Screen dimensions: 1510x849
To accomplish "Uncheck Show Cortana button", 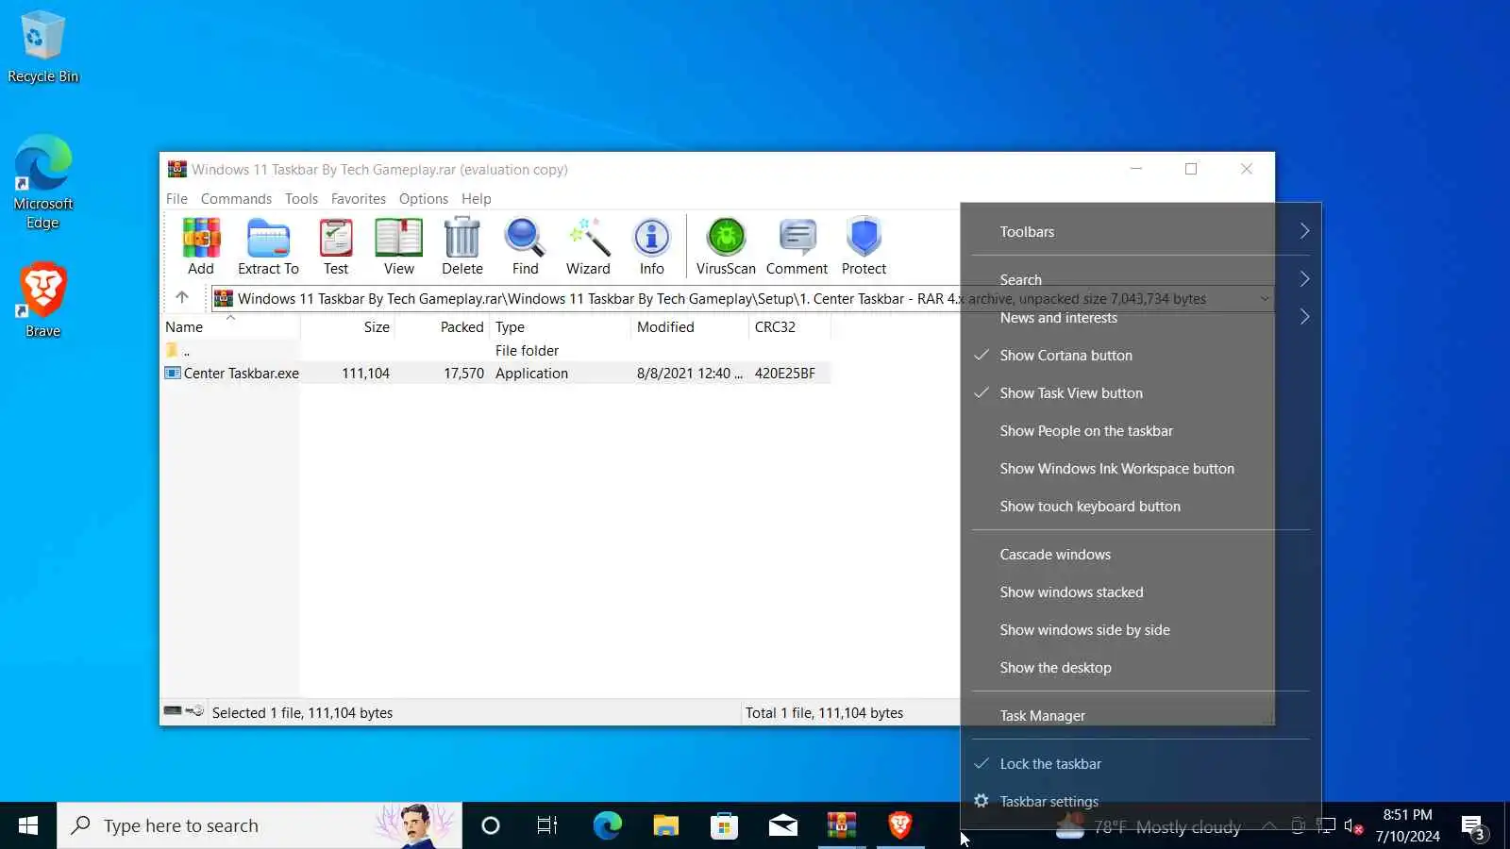I will pyautogui.click(x=1141, y=356).
